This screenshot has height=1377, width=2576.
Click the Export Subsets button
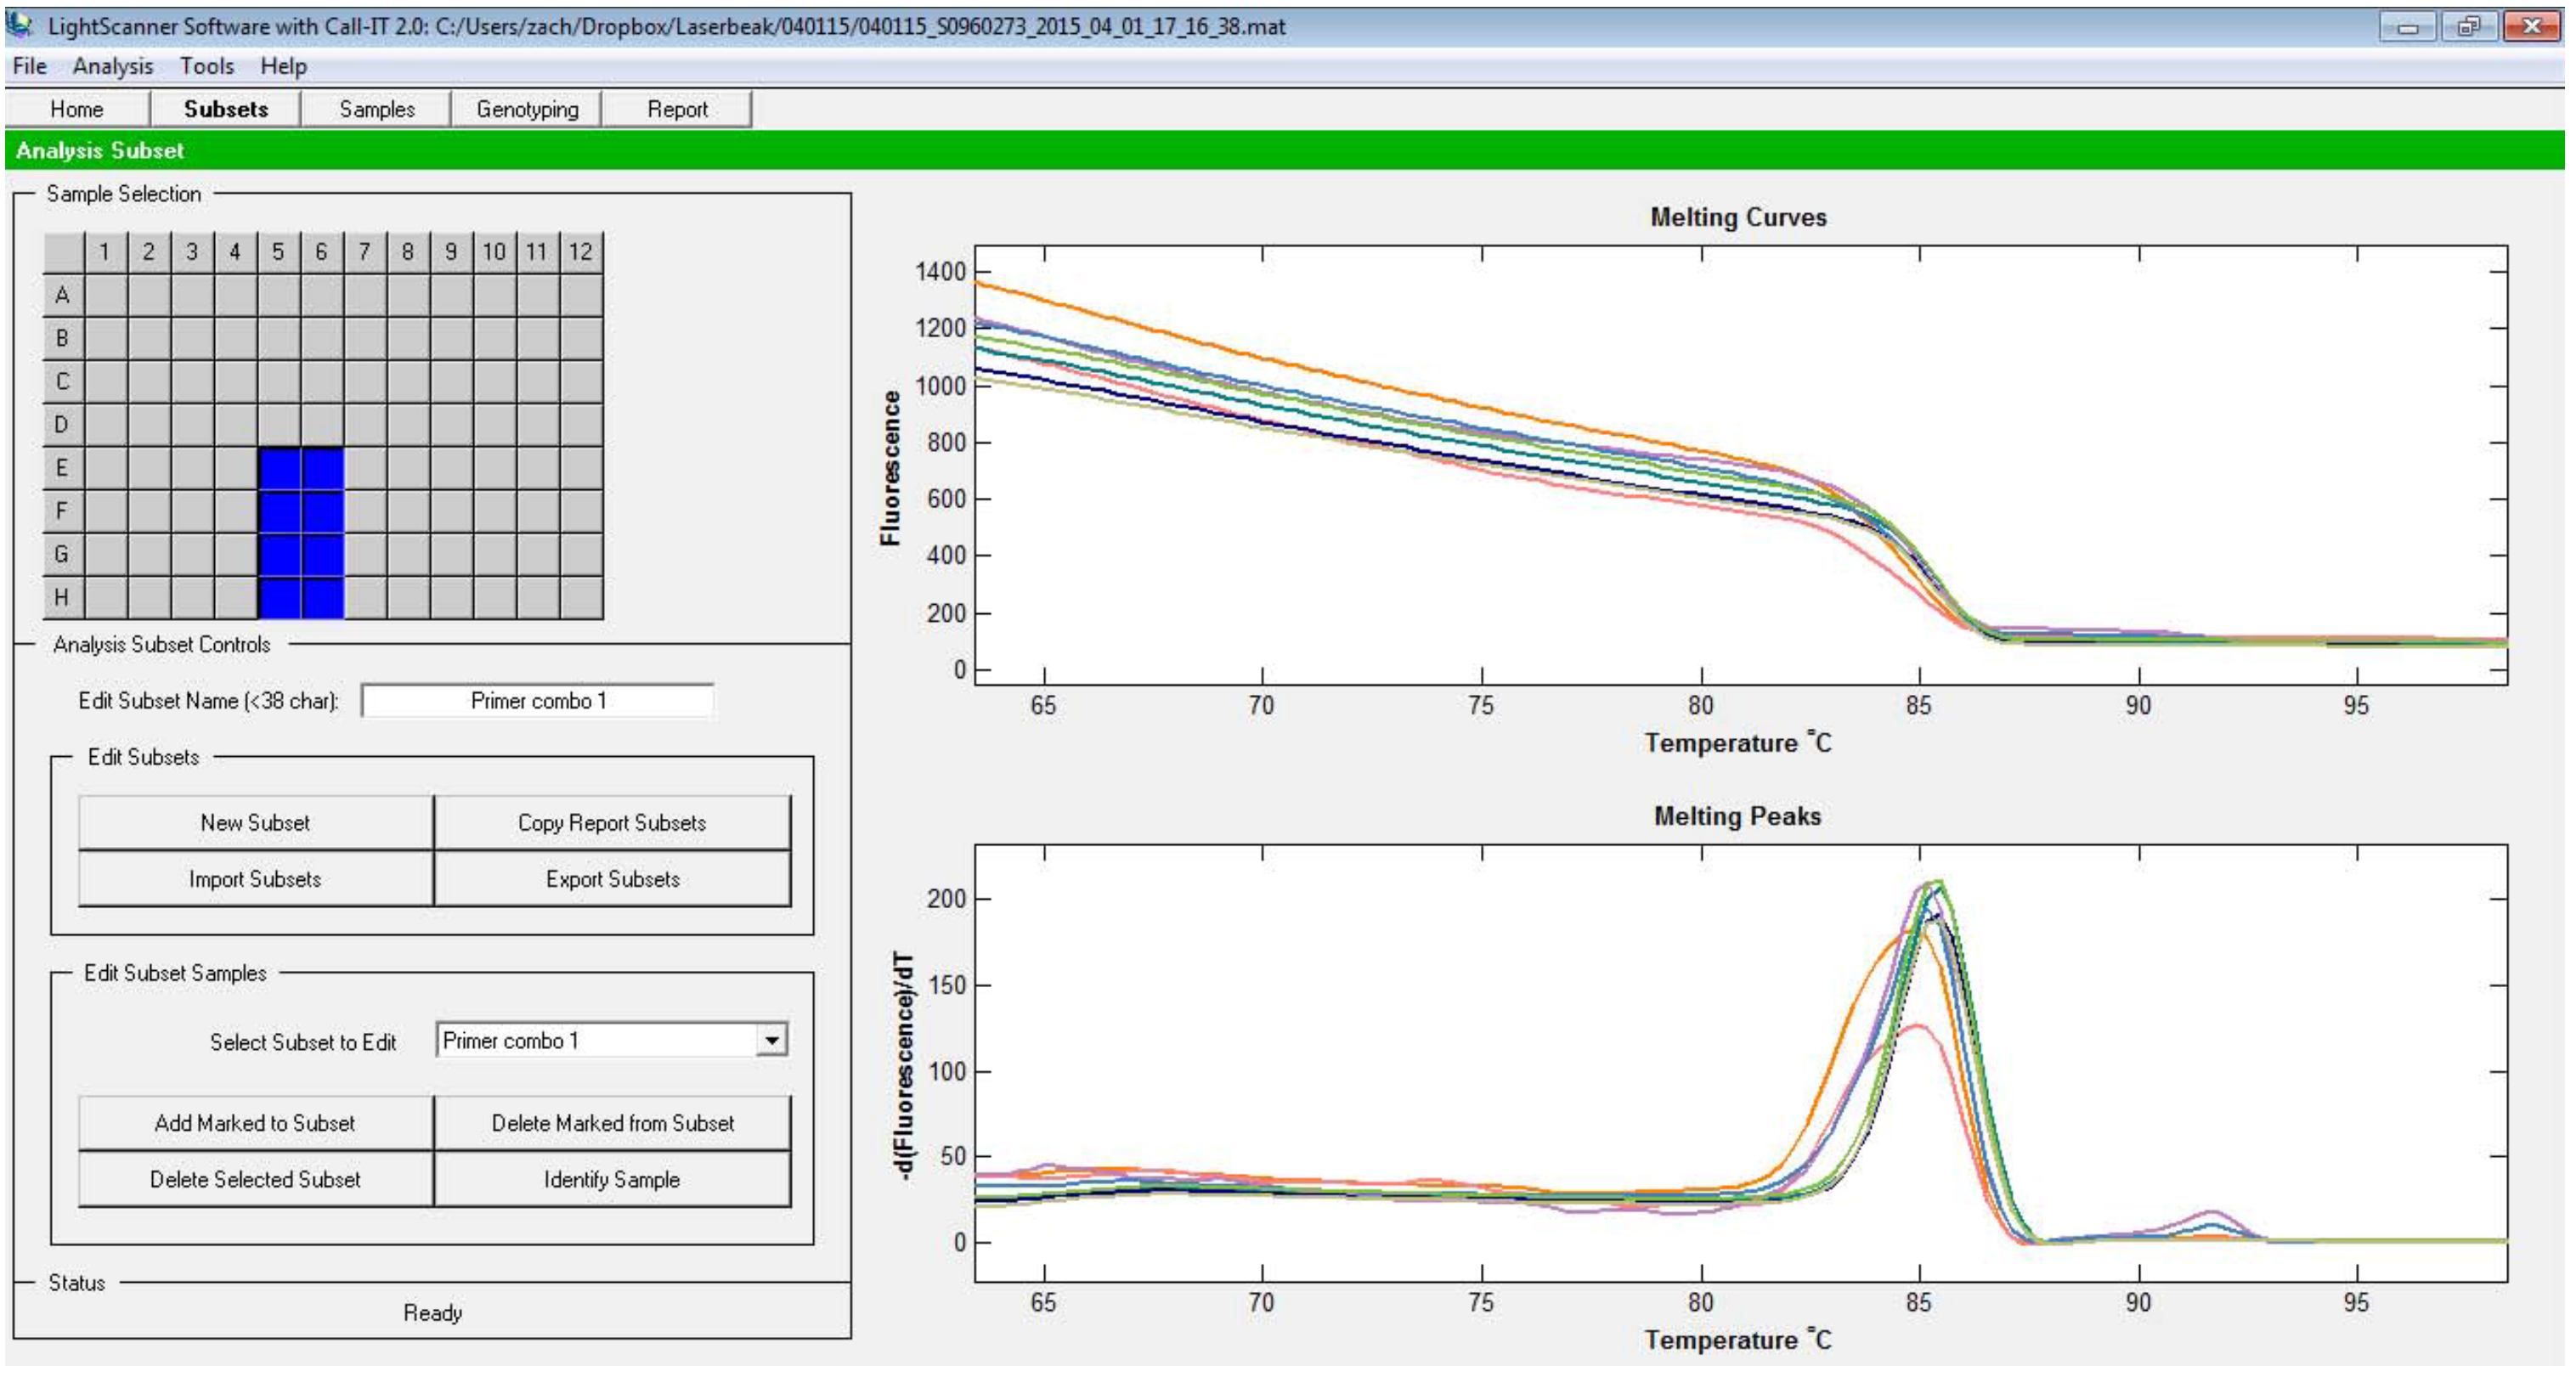612,879
